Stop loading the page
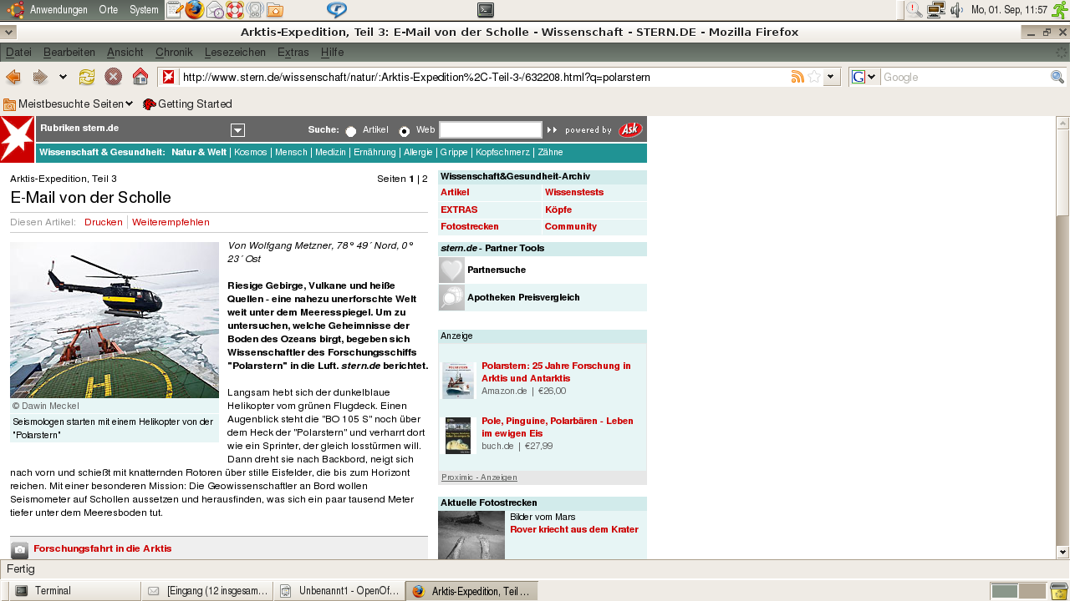The width and height of the screenshot is (1070, 601). [114, 77]
